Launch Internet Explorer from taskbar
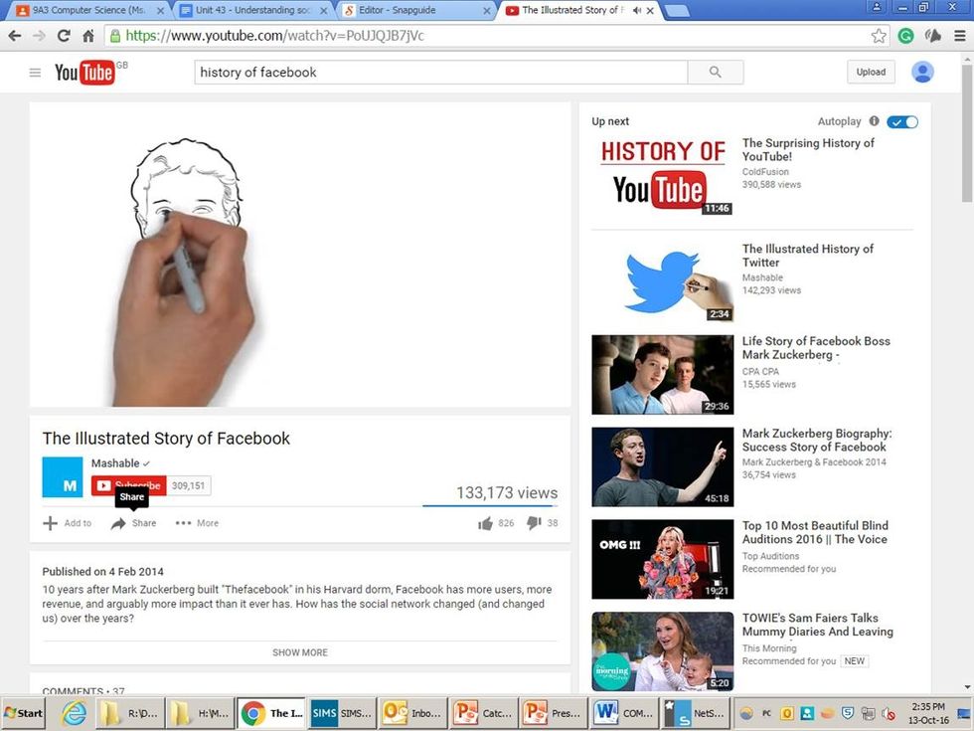The image size is (974, 731). pos(74,713)
